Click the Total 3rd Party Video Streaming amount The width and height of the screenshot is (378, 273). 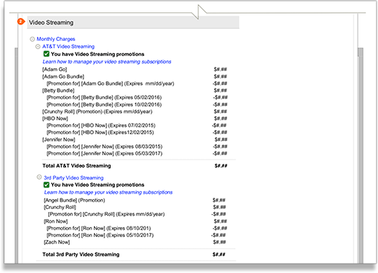click(219, 254)
